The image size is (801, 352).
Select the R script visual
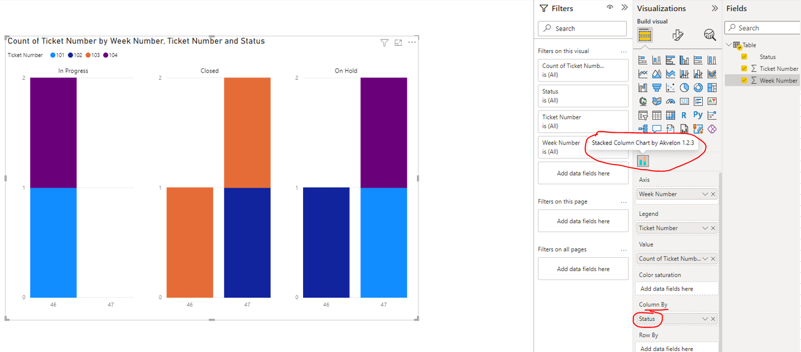point(684,115)
